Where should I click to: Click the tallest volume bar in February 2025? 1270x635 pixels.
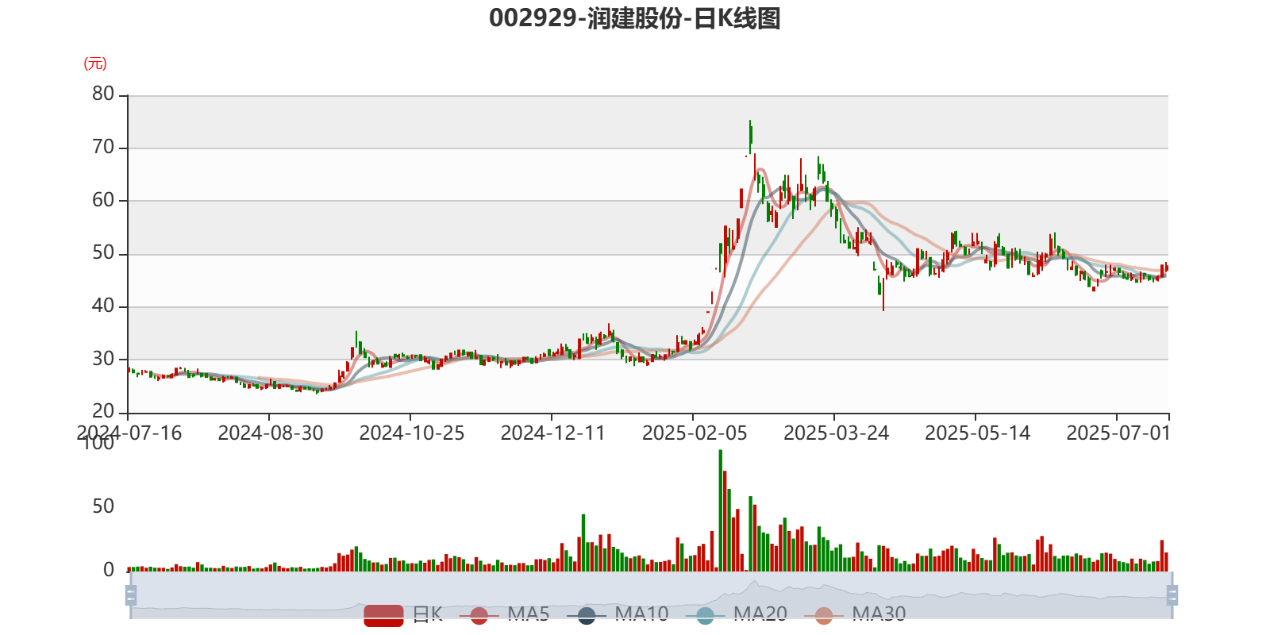coord(721,510)
